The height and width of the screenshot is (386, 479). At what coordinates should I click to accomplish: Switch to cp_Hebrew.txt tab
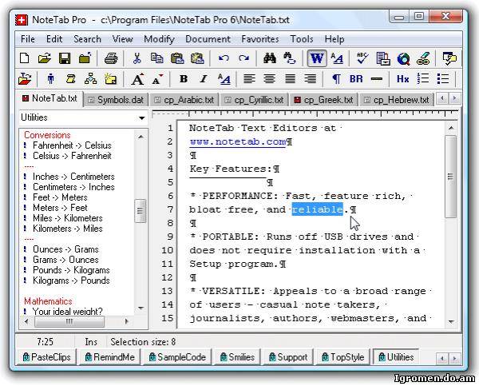pos(397,100)
